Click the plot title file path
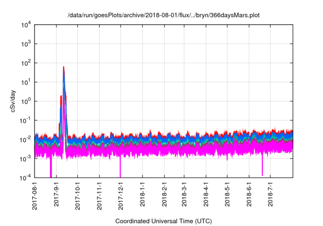Image resolution: width=323 pixels, height=226 pixels. pos(164,15)
